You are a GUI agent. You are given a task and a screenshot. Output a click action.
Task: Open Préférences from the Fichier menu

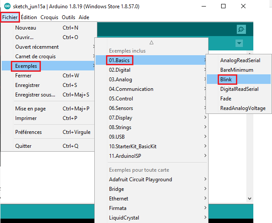[x=48, y=132]
